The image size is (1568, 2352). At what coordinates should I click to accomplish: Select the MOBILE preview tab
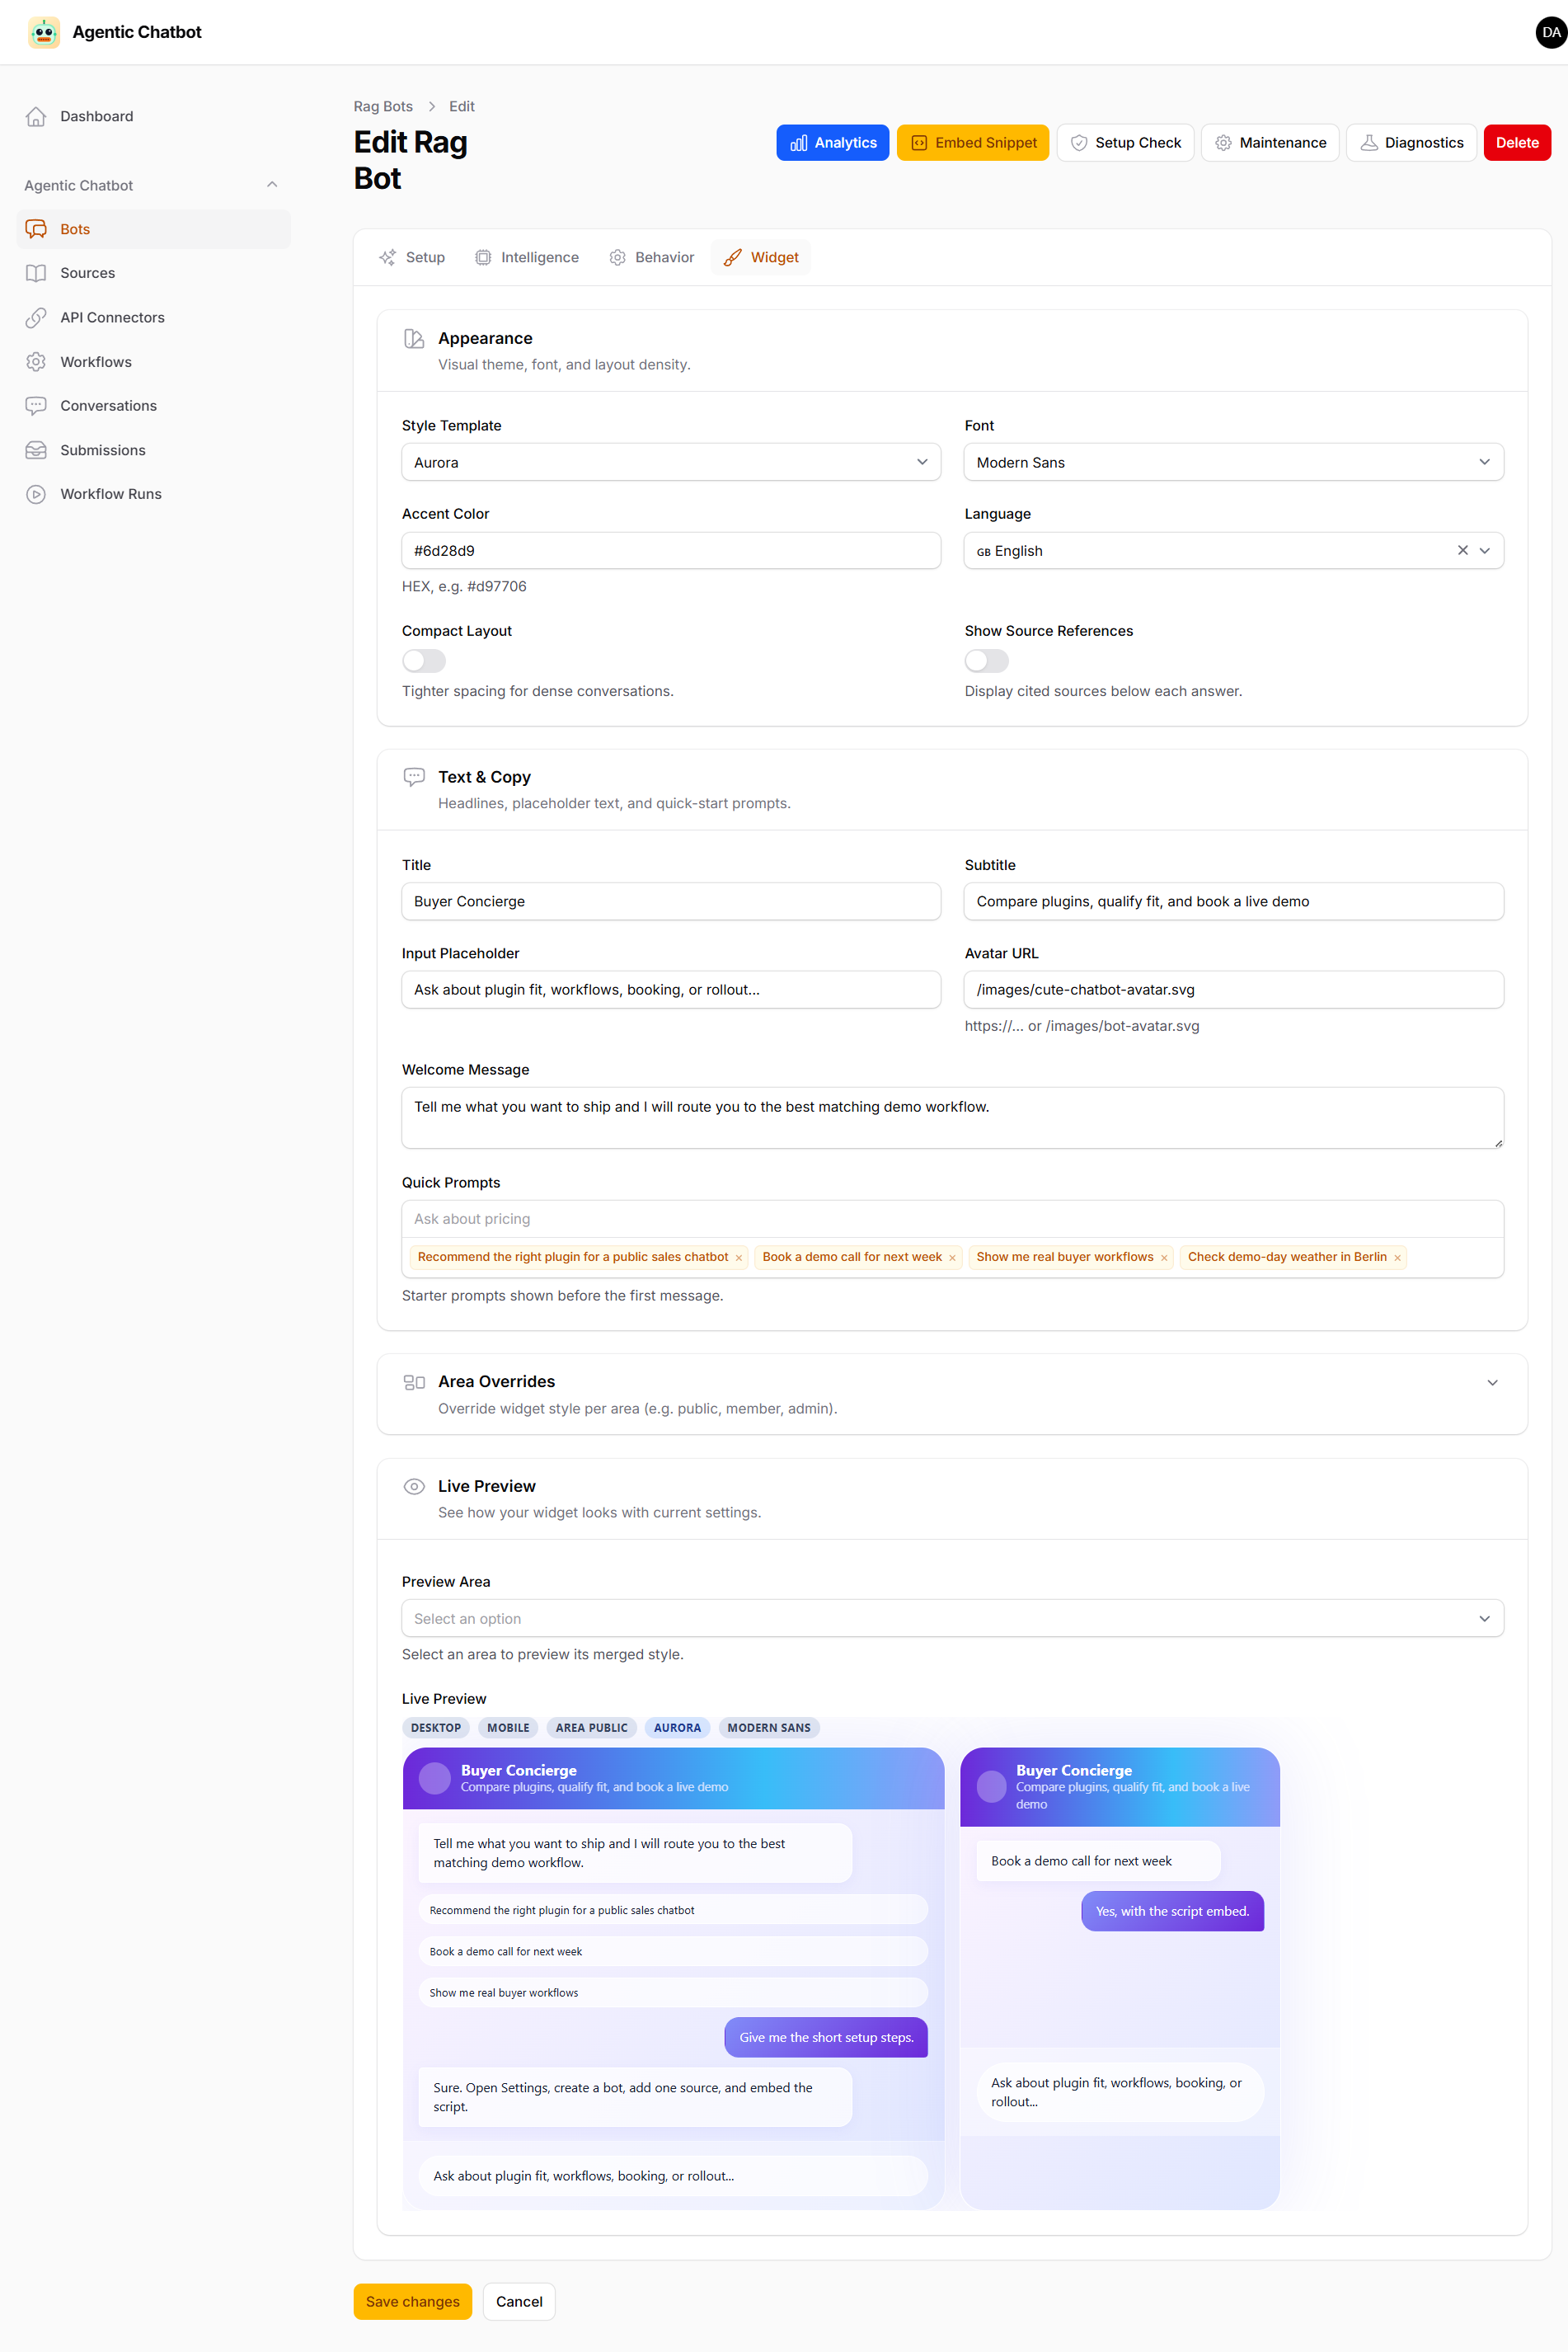click(507, 1727)
